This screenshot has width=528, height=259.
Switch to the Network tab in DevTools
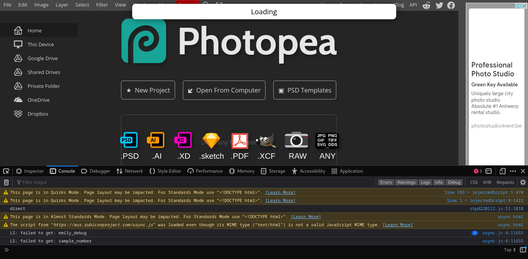(x=129, y=171)
